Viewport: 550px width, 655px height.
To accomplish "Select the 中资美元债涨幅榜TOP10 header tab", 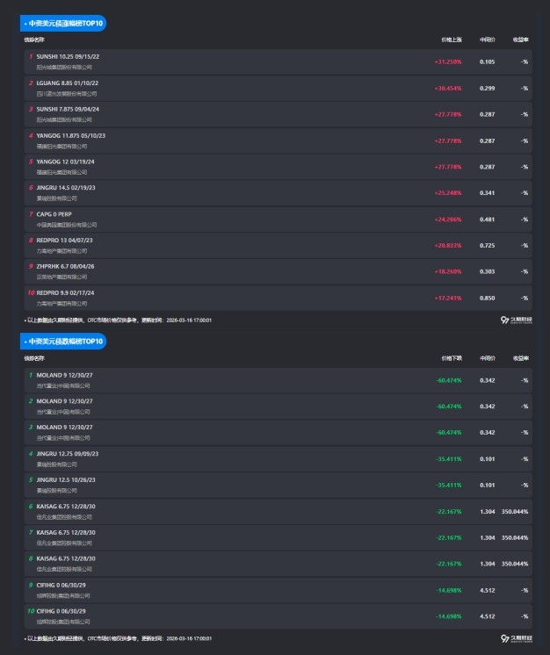I will pos(65,23).
